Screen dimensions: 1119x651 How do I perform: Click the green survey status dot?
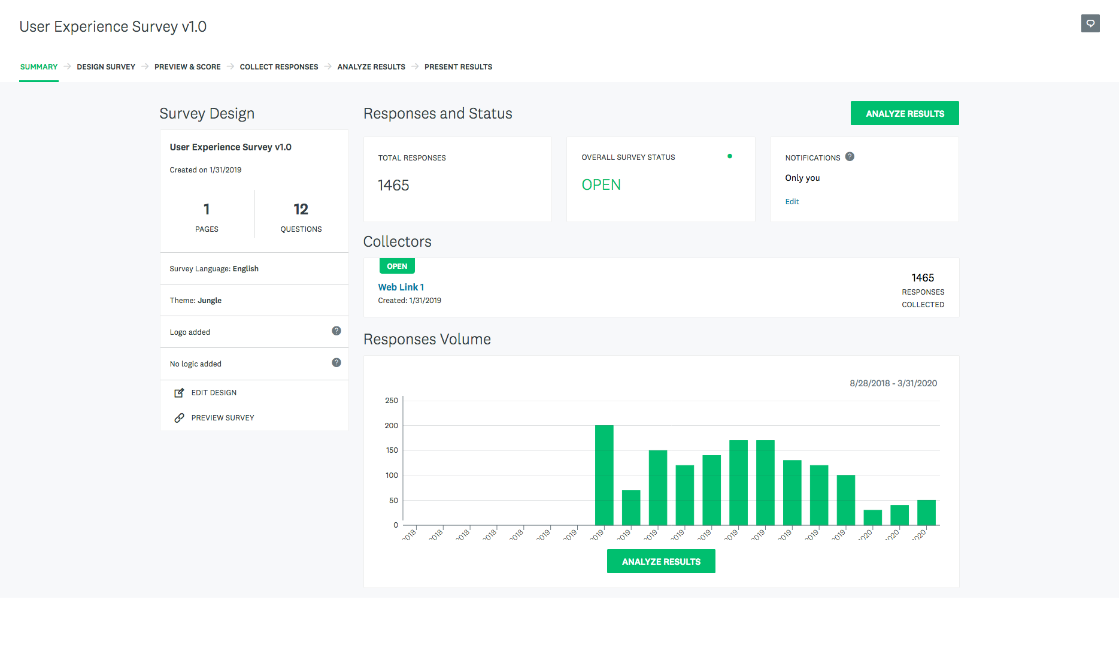coord(730,156)
